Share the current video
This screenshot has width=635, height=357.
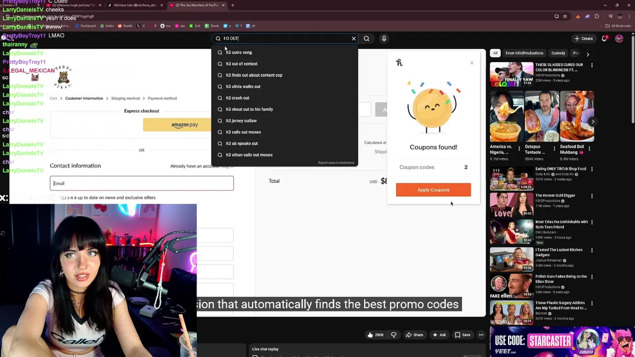[414, 335]
